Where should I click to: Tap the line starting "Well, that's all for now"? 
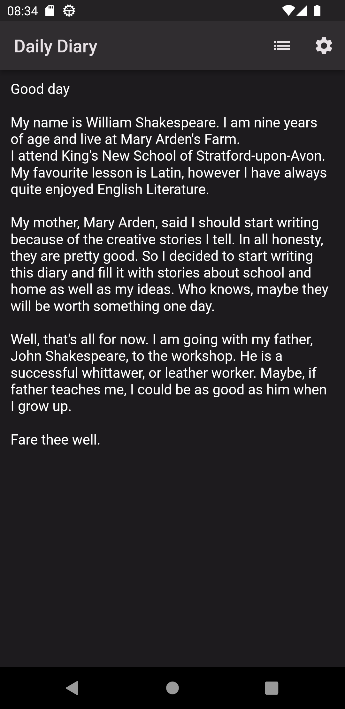162,339
